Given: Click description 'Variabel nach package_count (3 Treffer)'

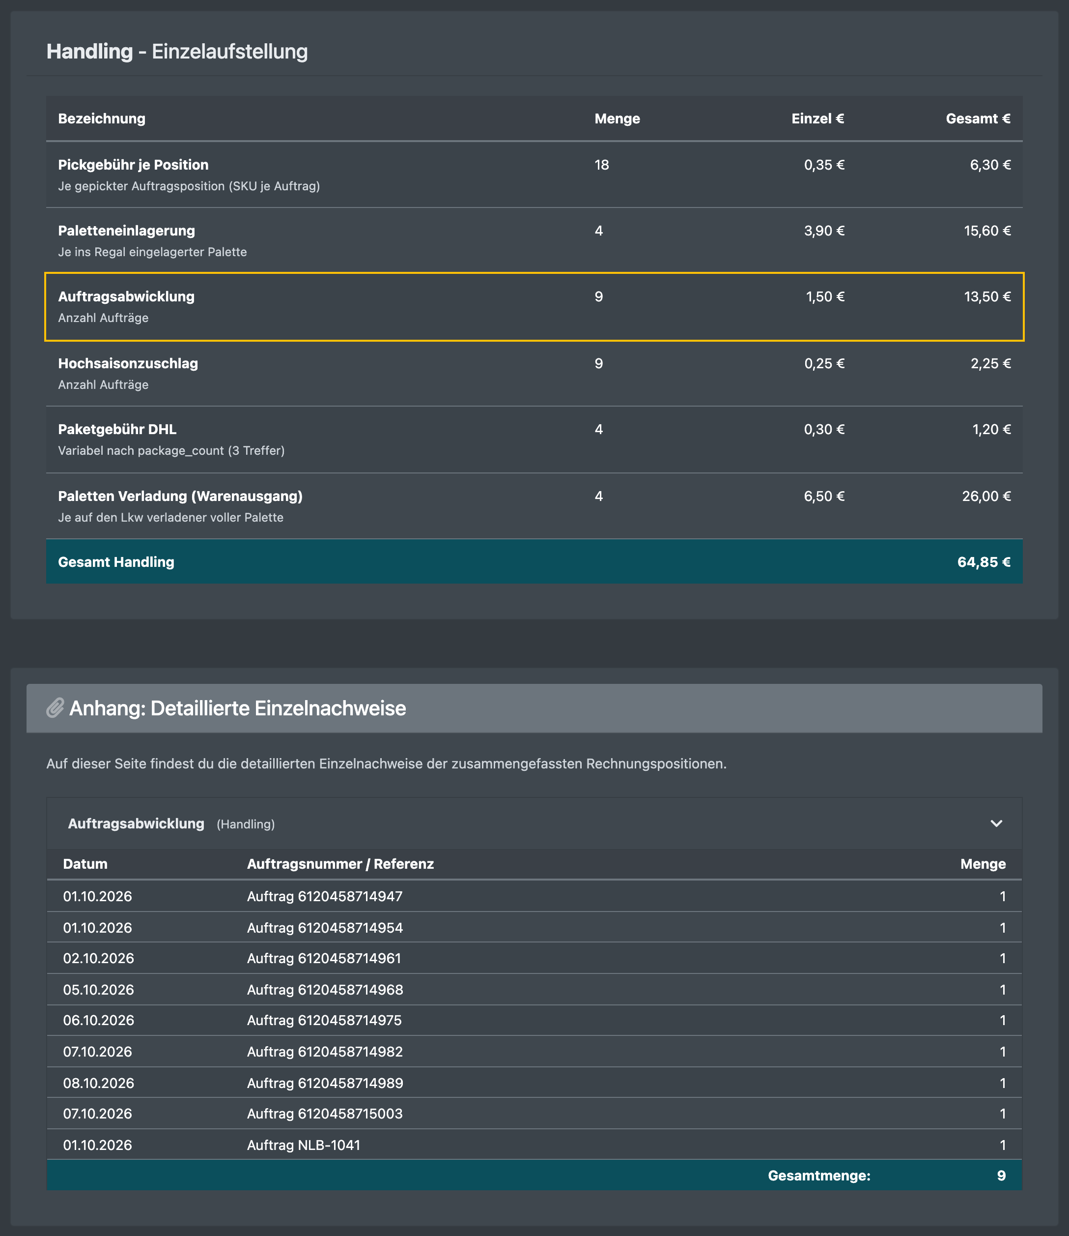Looking at the screenshot, I should point(171,451).
